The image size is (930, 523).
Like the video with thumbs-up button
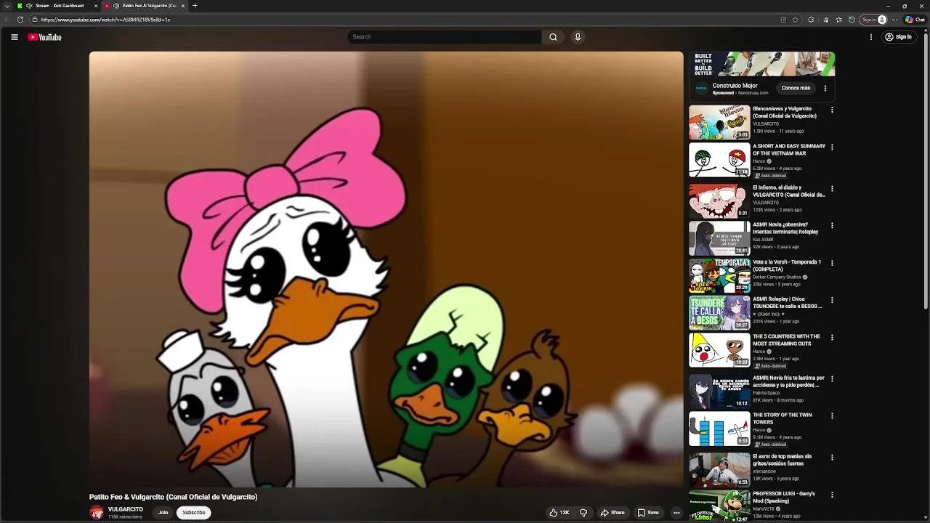point(559,513)
